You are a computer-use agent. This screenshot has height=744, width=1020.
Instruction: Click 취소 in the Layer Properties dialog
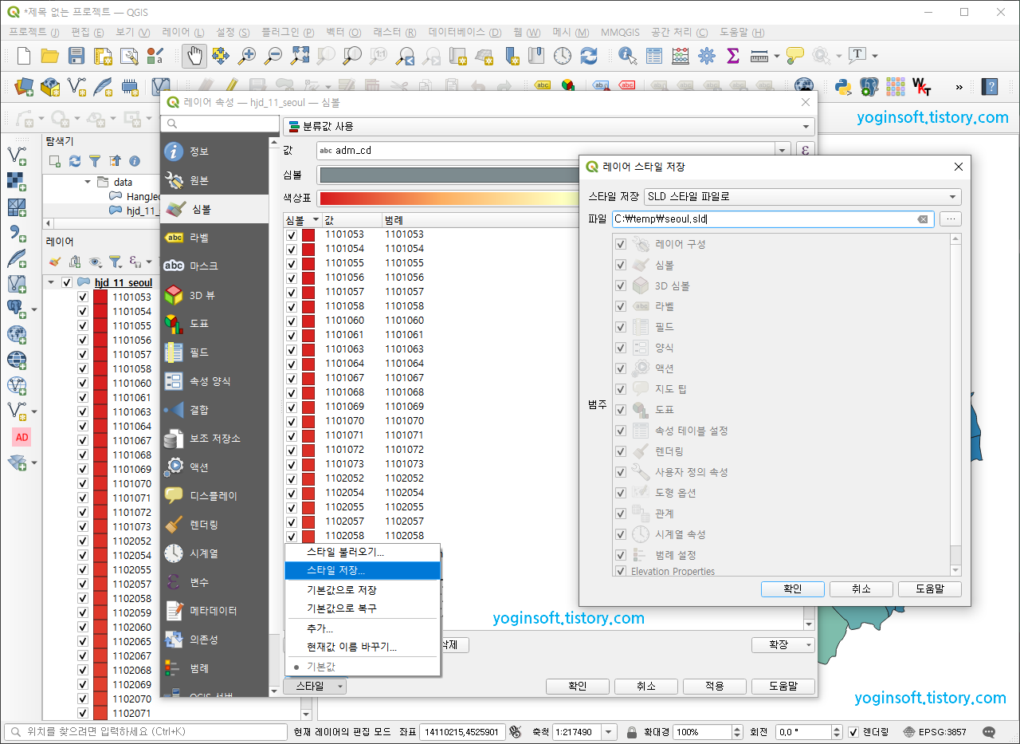646,687
